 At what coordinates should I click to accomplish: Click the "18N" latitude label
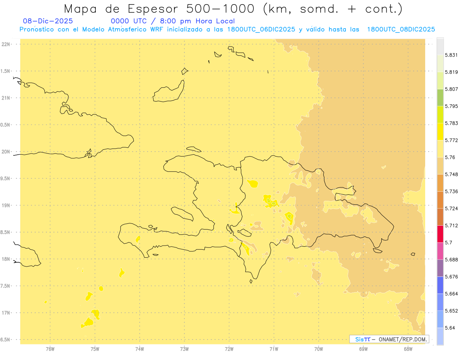6,259
